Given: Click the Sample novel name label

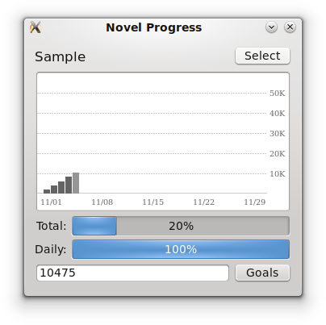Looking at the screenshot, I should [x=61, y=56].
